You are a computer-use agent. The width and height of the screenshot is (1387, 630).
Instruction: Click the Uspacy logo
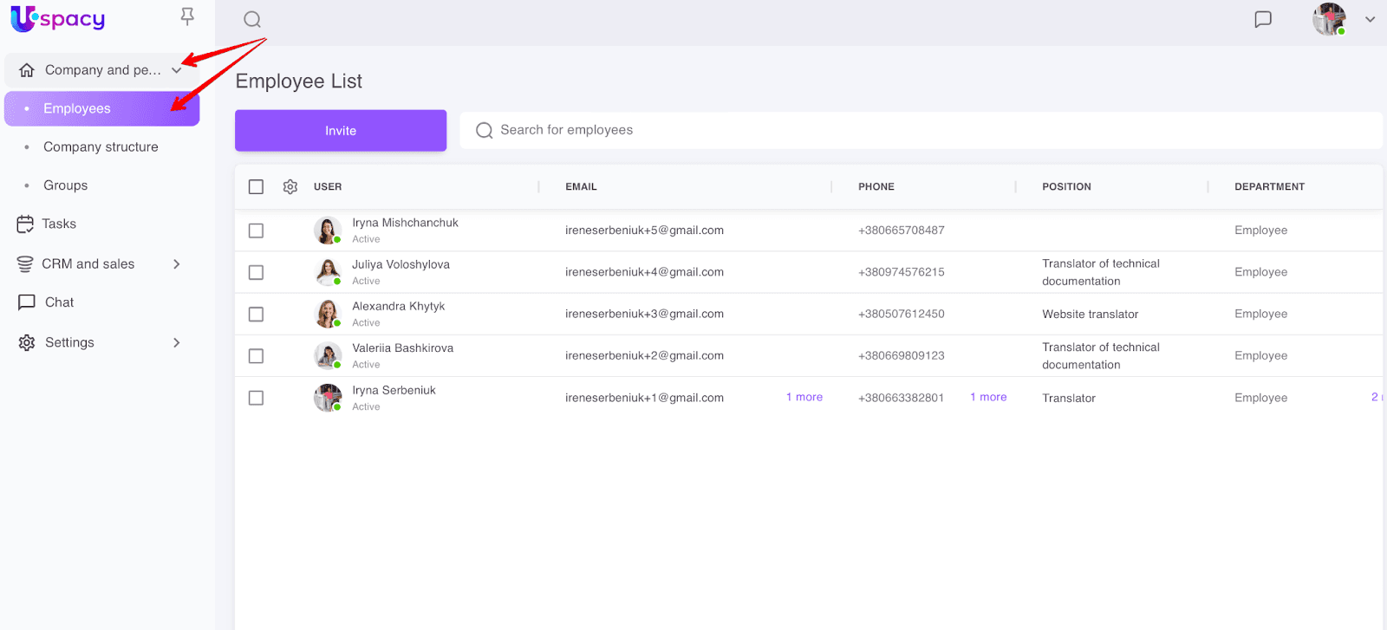click(x=58, y=18)
